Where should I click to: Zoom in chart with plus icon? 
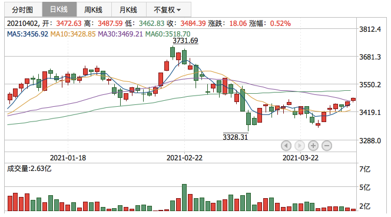point(313,145)
